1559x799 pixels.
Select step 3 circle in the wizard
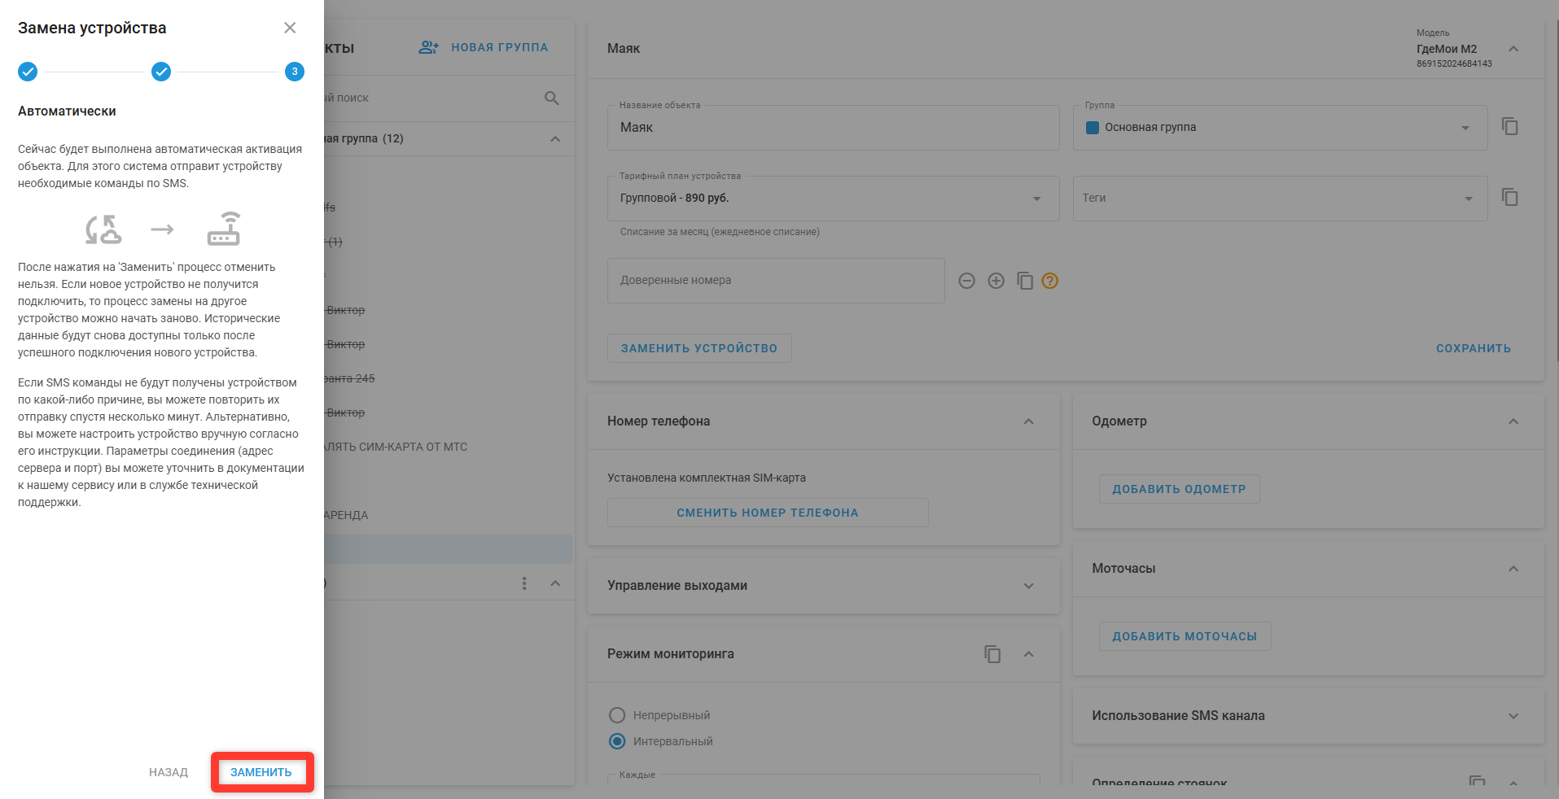point(295,72)
